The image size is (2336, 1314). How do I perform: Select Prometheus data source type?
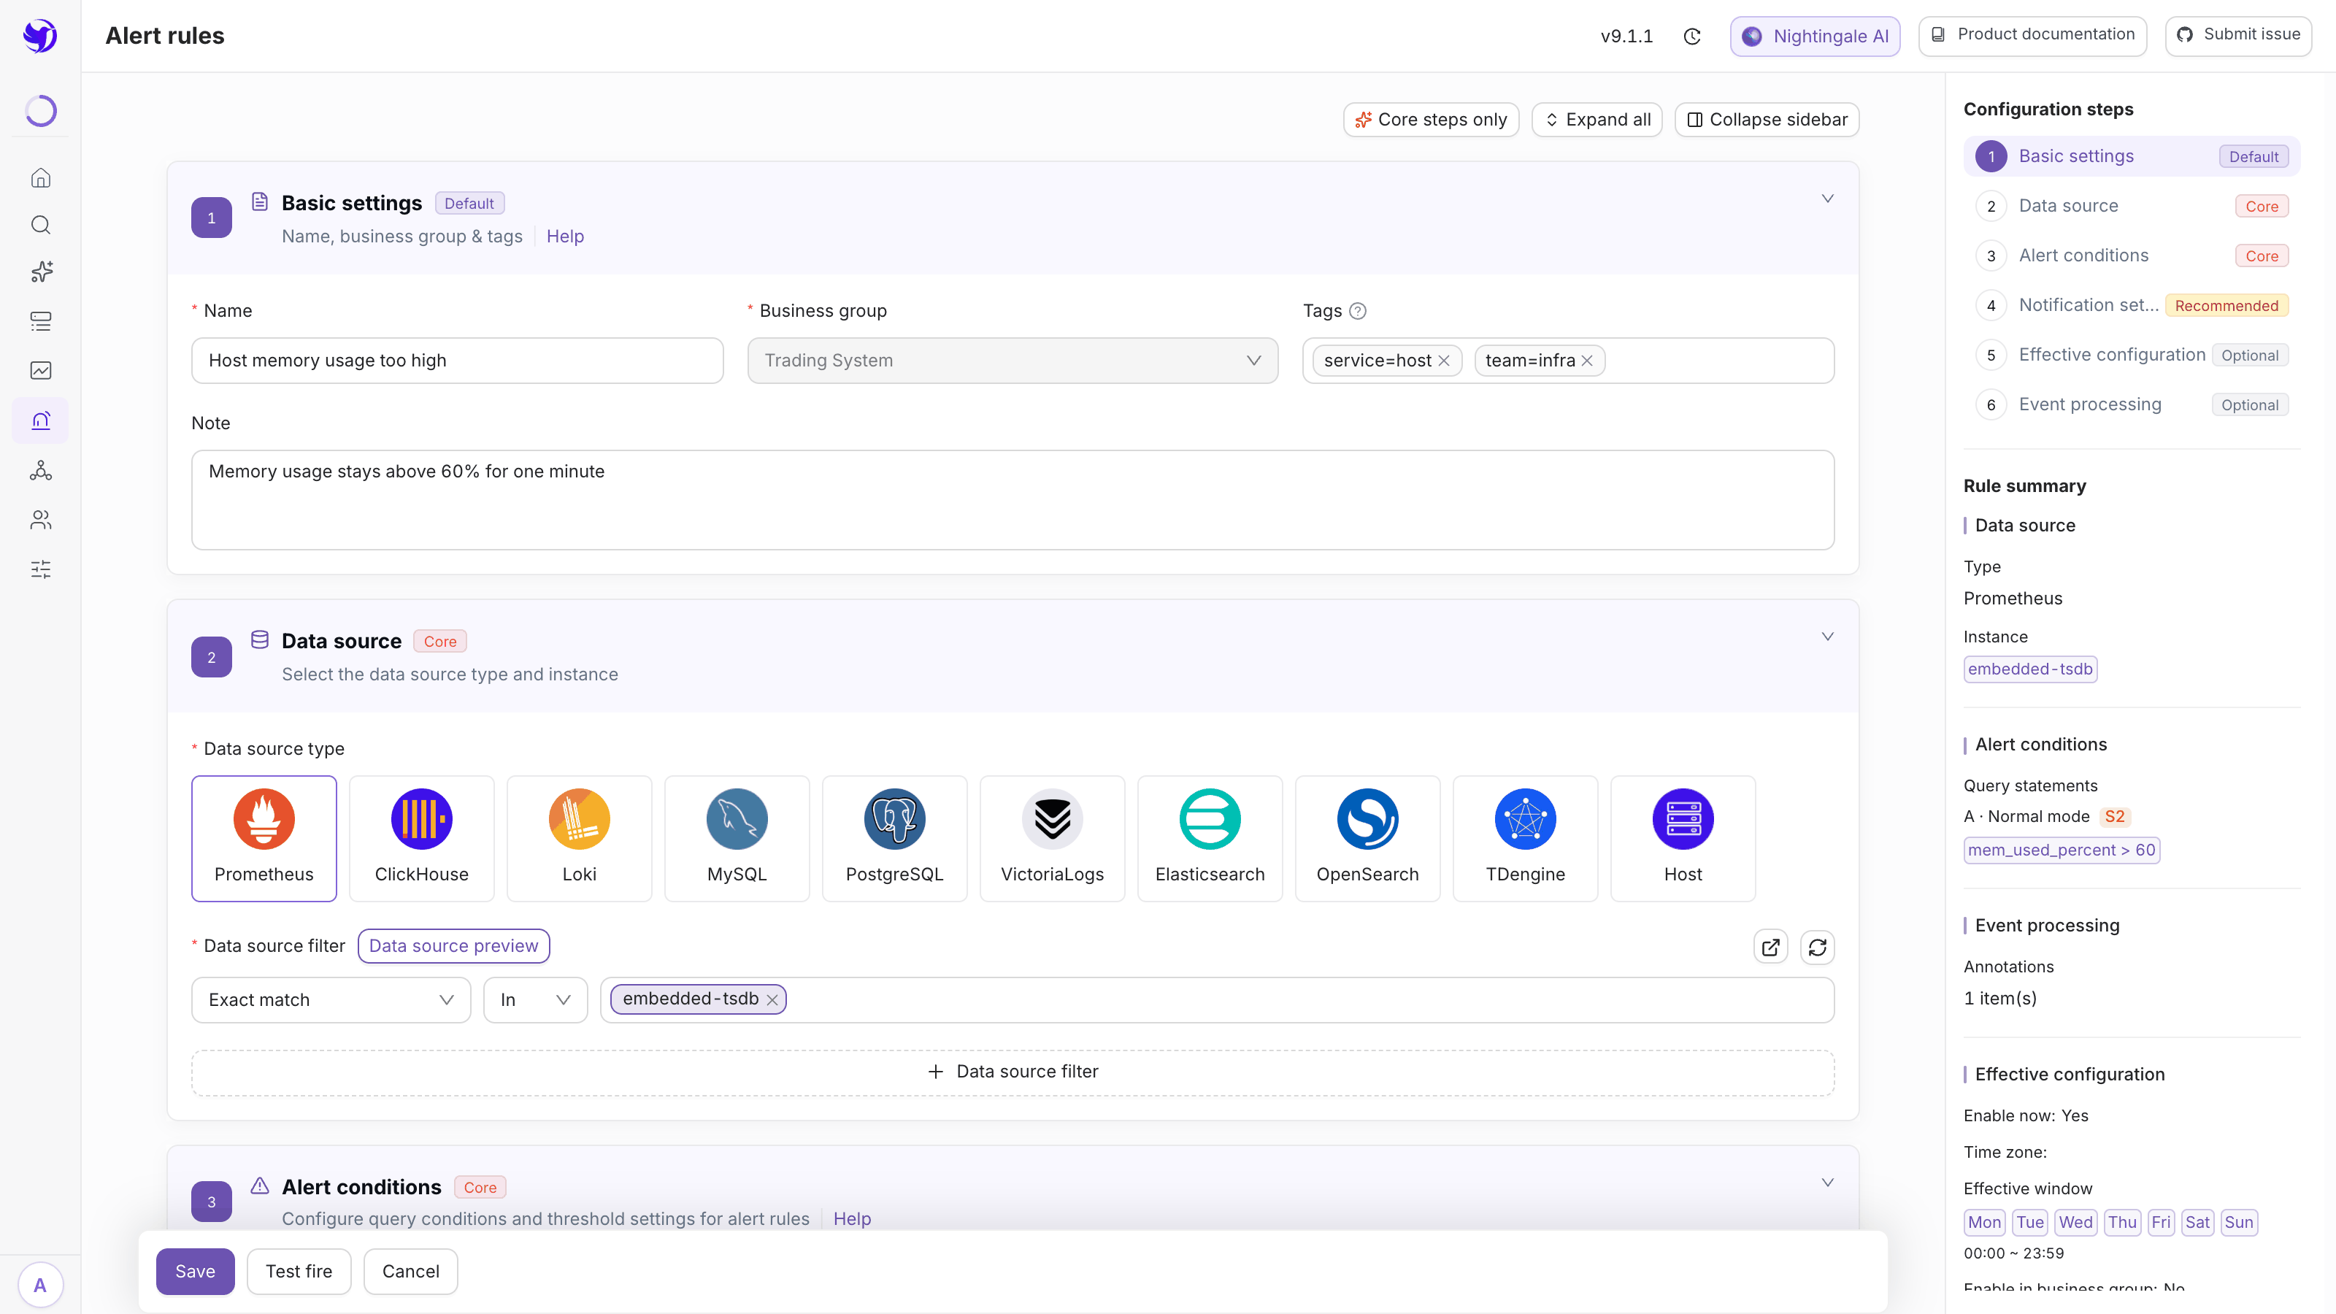pyautogui.click(x=264, y=838)
